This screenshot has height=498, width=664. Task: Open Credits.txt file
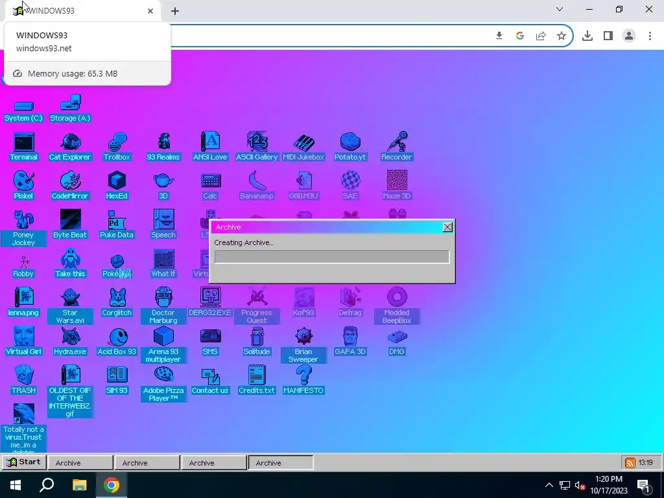tap(257, 380)
